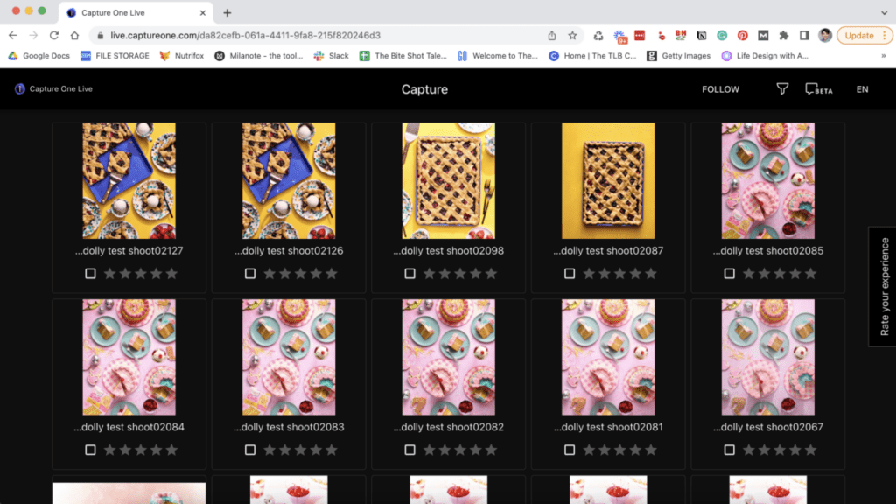Open the Google Docs bookmark
This screenshot has width=896, height=504.
point(38,56)
